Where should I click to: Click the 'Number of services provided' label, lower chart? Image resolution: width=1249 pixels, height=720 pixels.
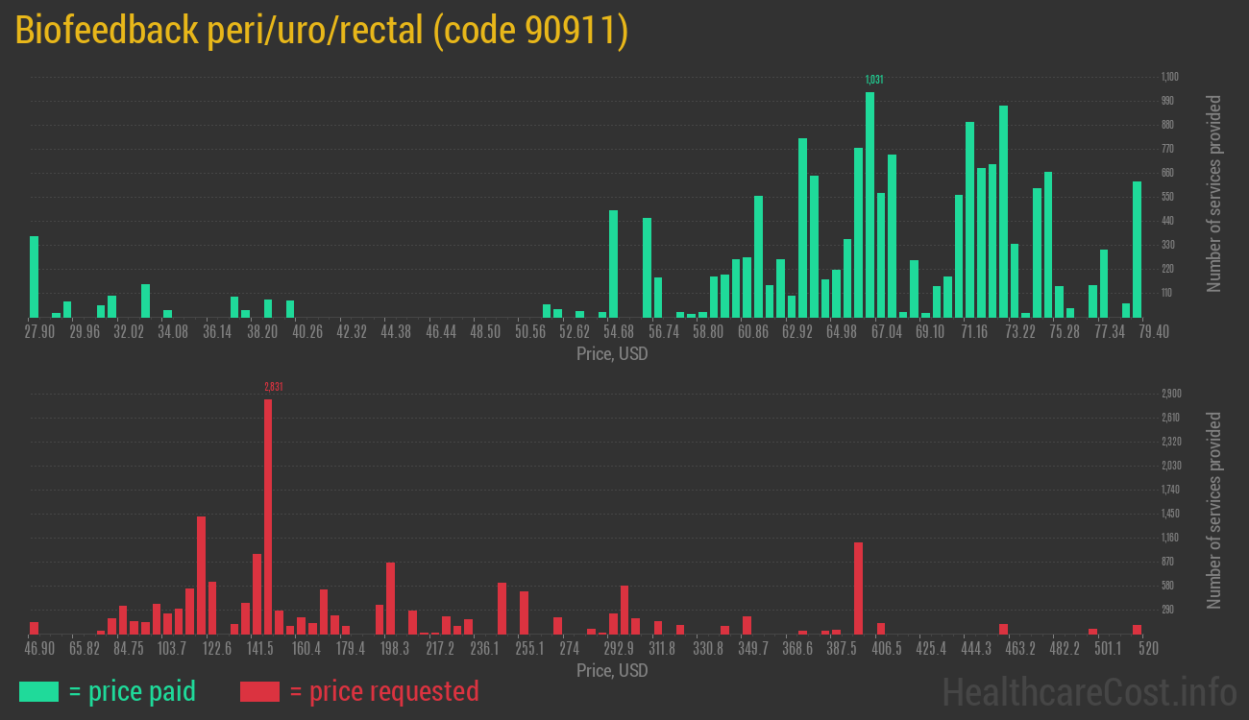[1214, 509]
